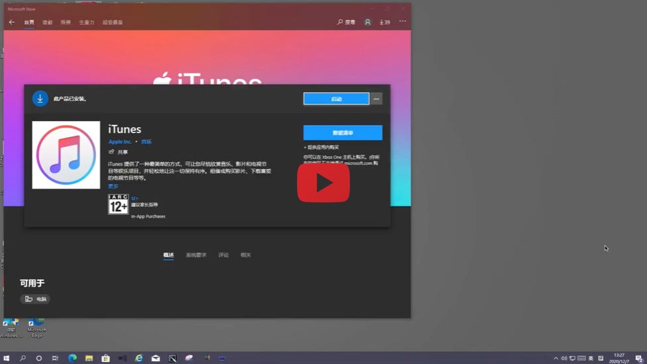Open the 相关 related tab
The image size is (647, 364).
pyautogui.click(x=245, y=255)
